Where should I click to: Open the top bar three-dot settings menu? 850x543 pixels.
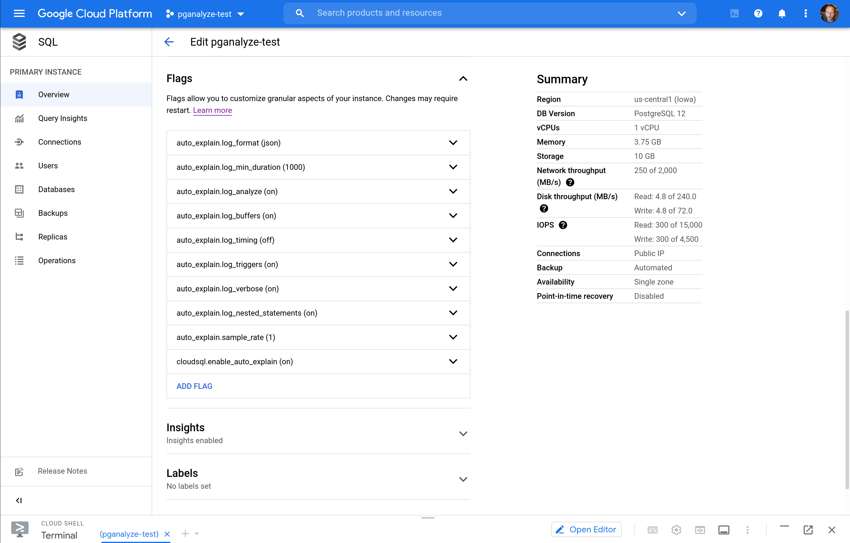click(x=805, y=14)
